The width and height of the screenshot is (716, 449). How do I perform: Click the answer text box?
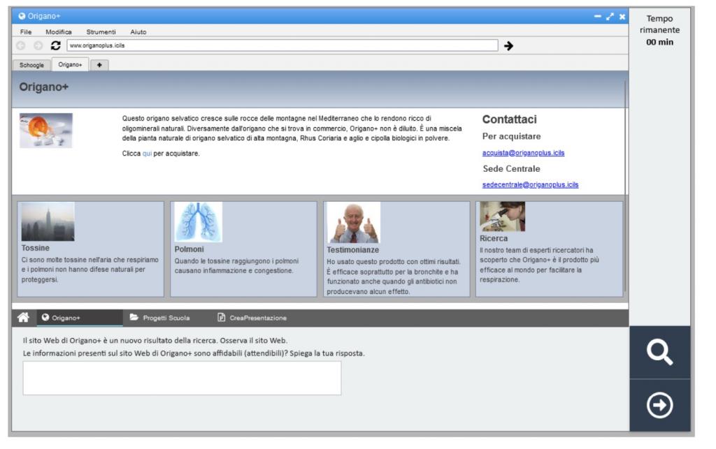[182, 378]
